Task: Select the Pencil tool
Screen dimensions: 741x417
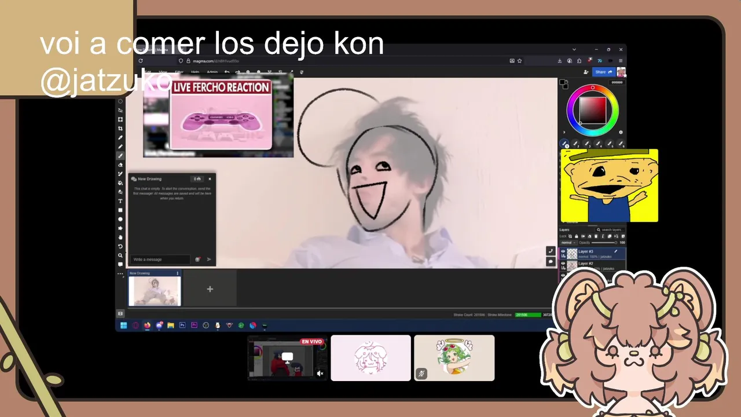Action: 120,147
